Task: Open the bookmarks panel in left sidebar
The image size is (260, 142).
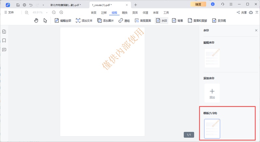Action: (x=4, y=41)
